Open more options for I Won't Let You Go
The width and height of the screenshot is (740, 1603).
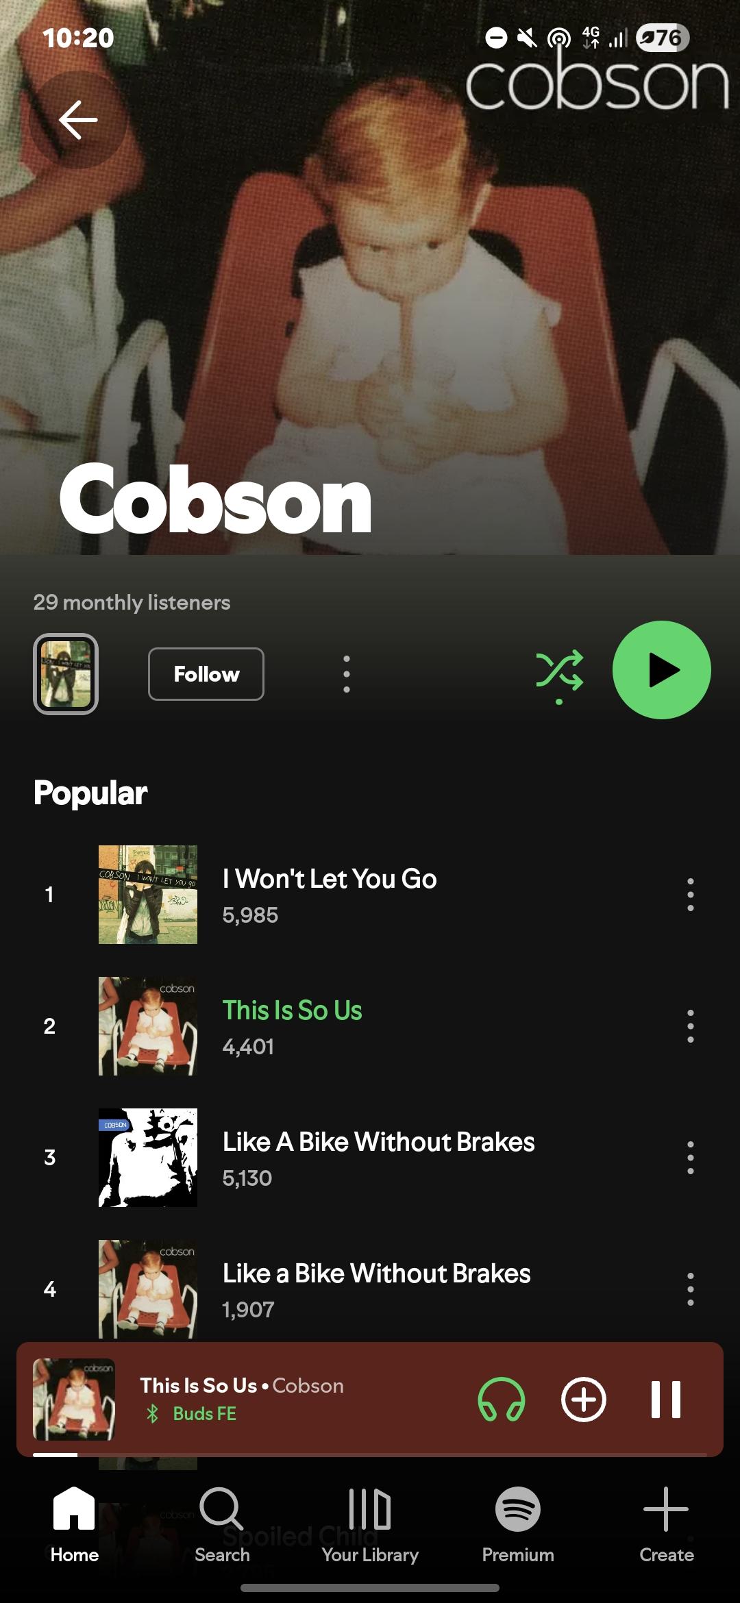[690, 895]
